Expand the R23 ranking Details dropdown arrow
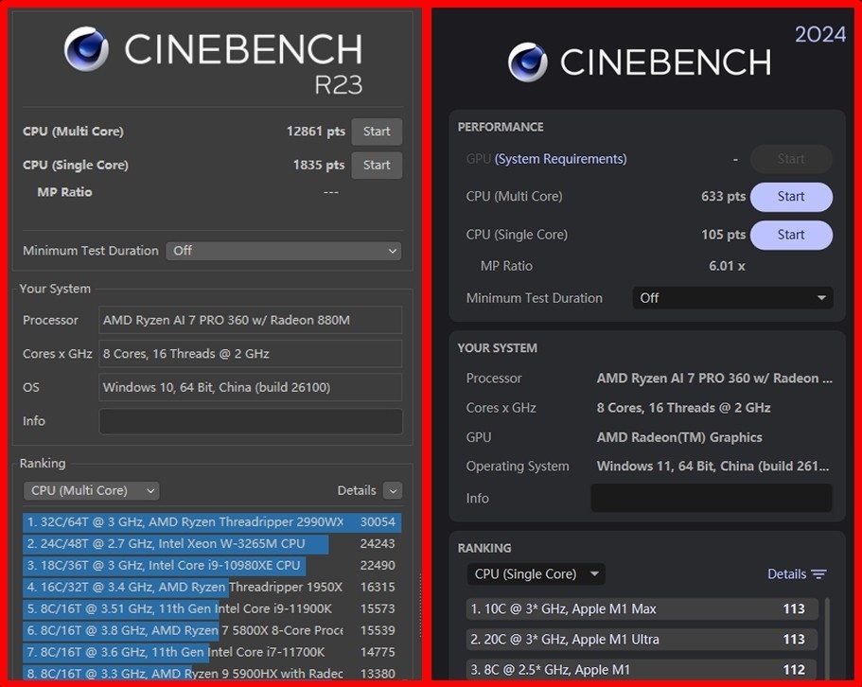The image size is (862, 687). [x=393, y=490]
